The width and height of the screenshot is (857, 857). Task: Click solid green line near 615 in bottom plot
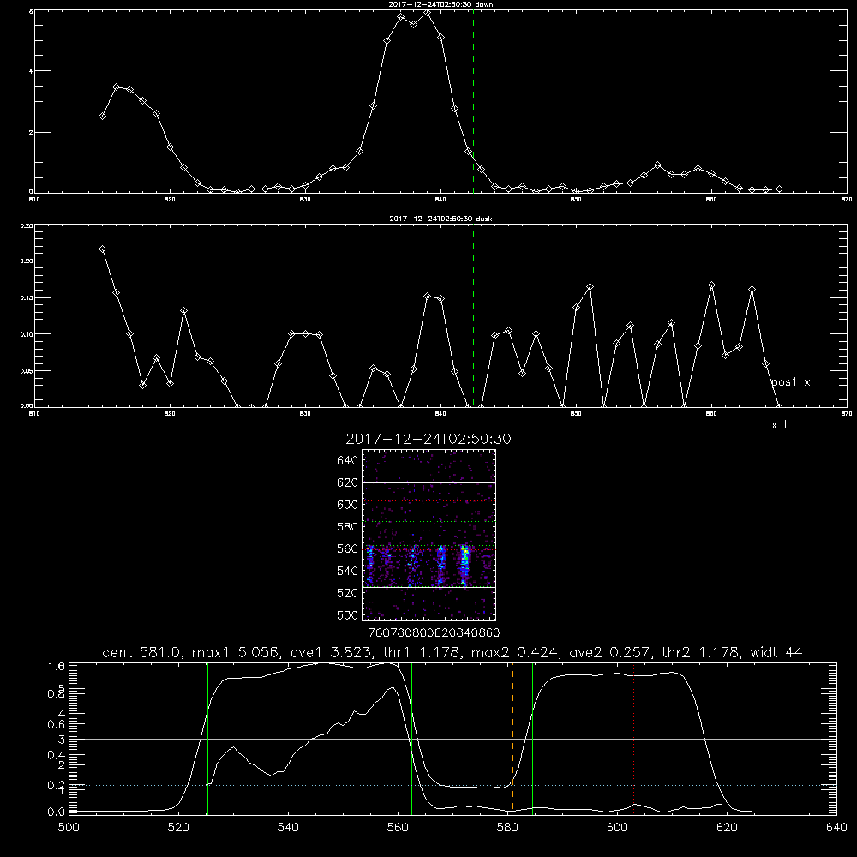coord(698,738)
